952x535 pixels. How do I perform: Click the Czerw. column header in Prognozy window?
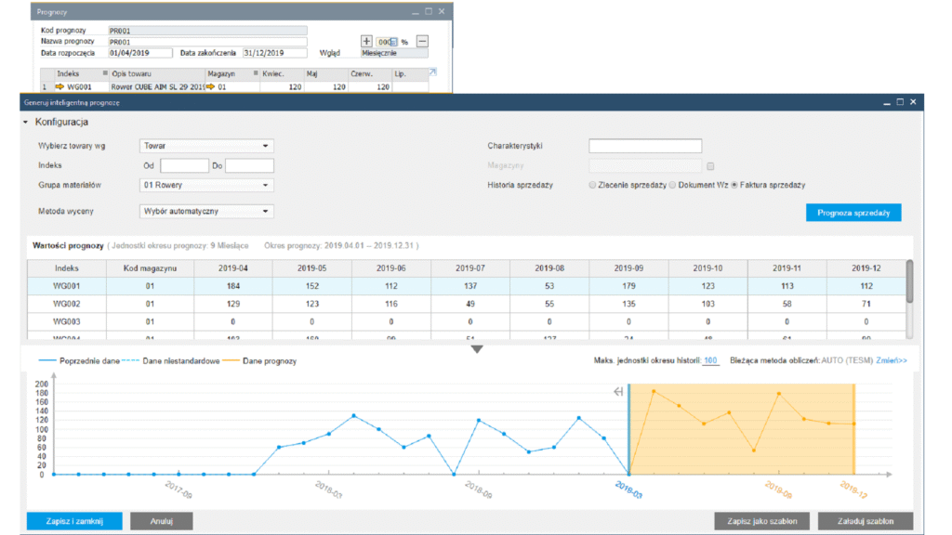click(x=369, y=73)
